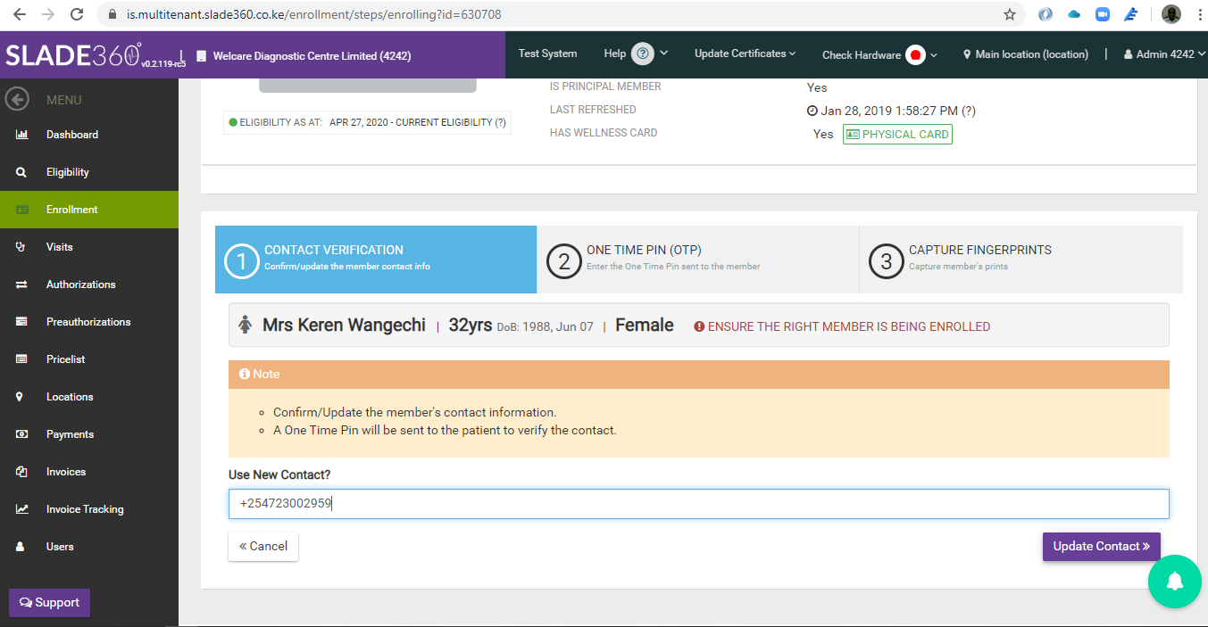1208x627 pixels.
Task: Bookmark page with star icon
Action: (1010, 14)
